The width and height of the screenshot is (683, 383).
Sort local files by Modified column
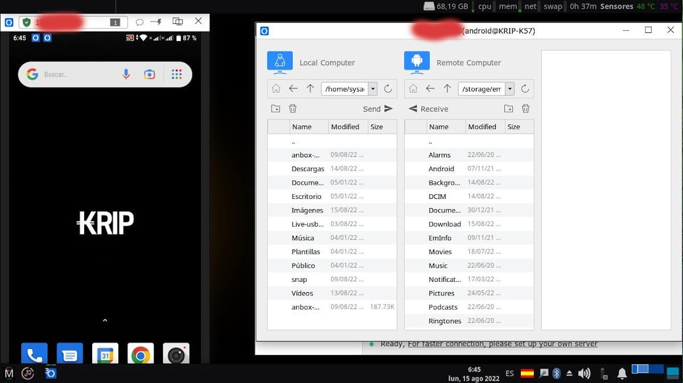coord(348,127)
